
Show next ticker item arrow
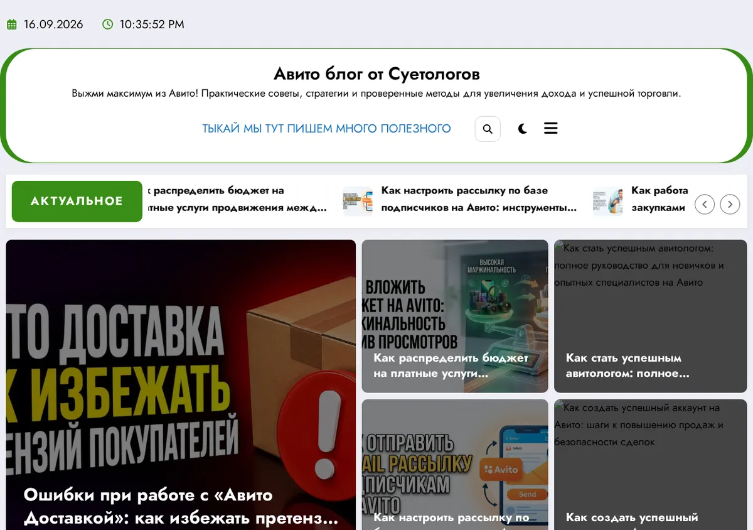click(730, 204)
